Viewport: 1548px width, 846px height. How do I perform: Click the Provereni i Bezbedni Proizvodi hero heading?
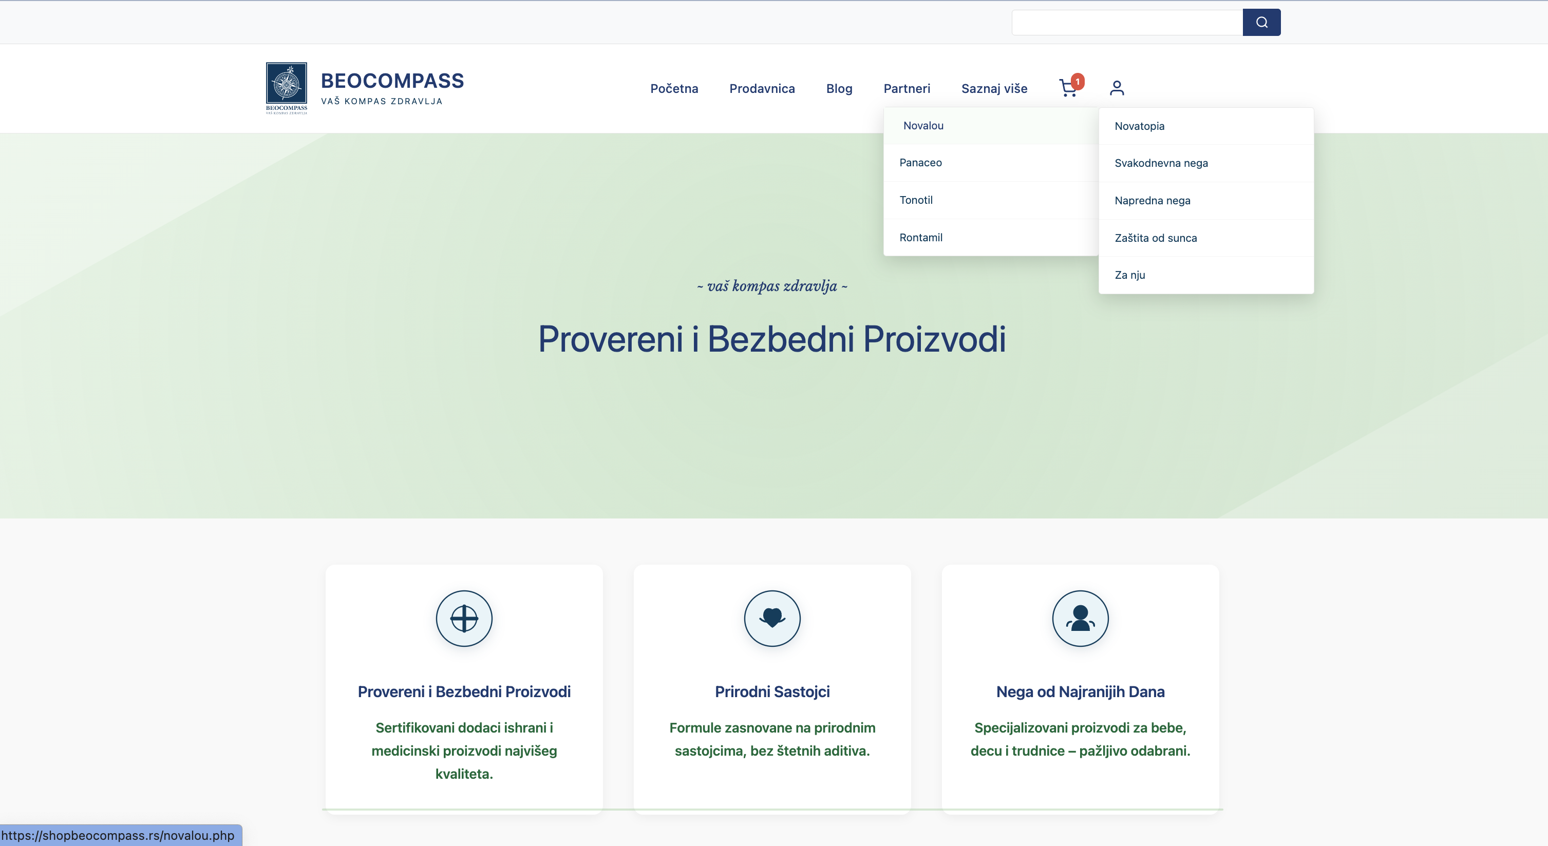click(x=772, y=339)
